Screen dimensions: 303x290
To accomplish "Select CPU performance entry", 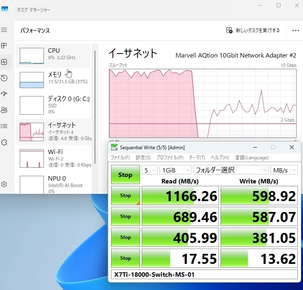I will 53,56.
